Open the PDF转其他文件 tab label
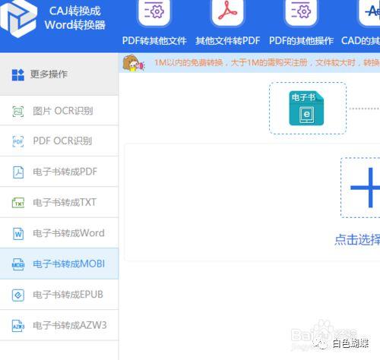The height and width of the screenshot is (360, 380). coord(154,40)
